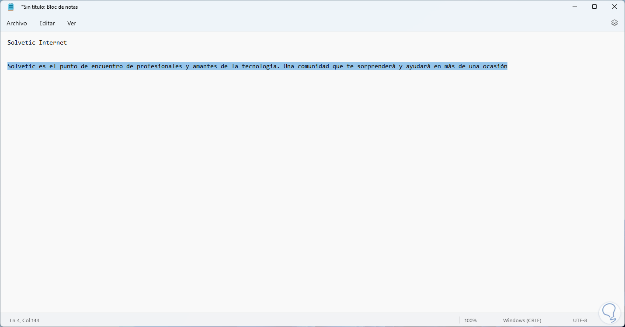Click the highlighted word 'ocasión'
The image size is (625, 327).
(x=495, y=66)
